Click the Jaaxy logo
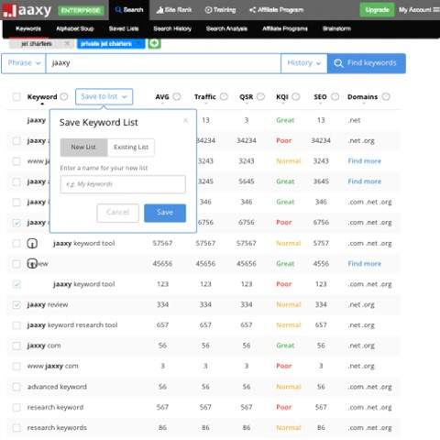This screenshot has width=440, height=440. tap(27, 10)
